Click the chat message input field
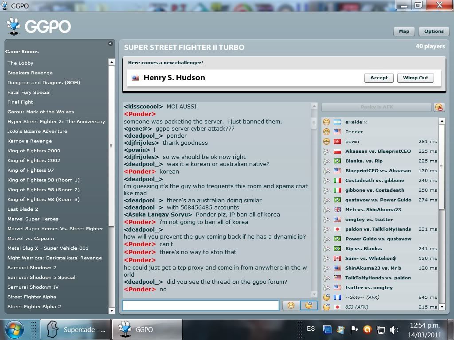The width and height of the screenshot is (454, 340). click(201, 305)
